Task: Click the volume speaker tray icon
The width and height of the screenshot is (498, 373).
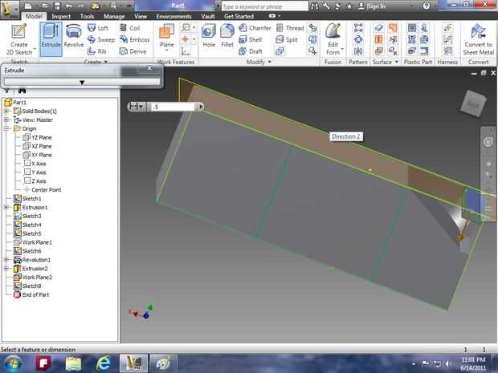Action: click(448, 363)
